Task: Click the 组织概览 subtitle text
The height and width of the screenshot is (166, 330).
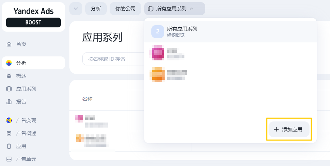Action: click(x=176, y=35)
